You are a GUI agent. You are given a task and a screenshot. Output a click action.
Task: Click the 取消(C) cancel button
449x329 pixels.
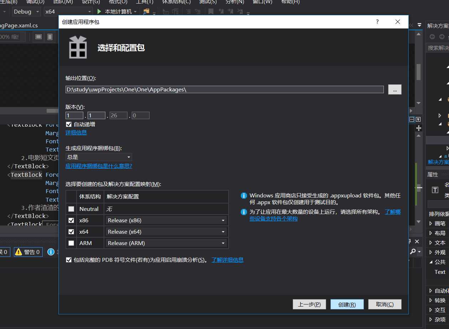(x=385, y=304)
